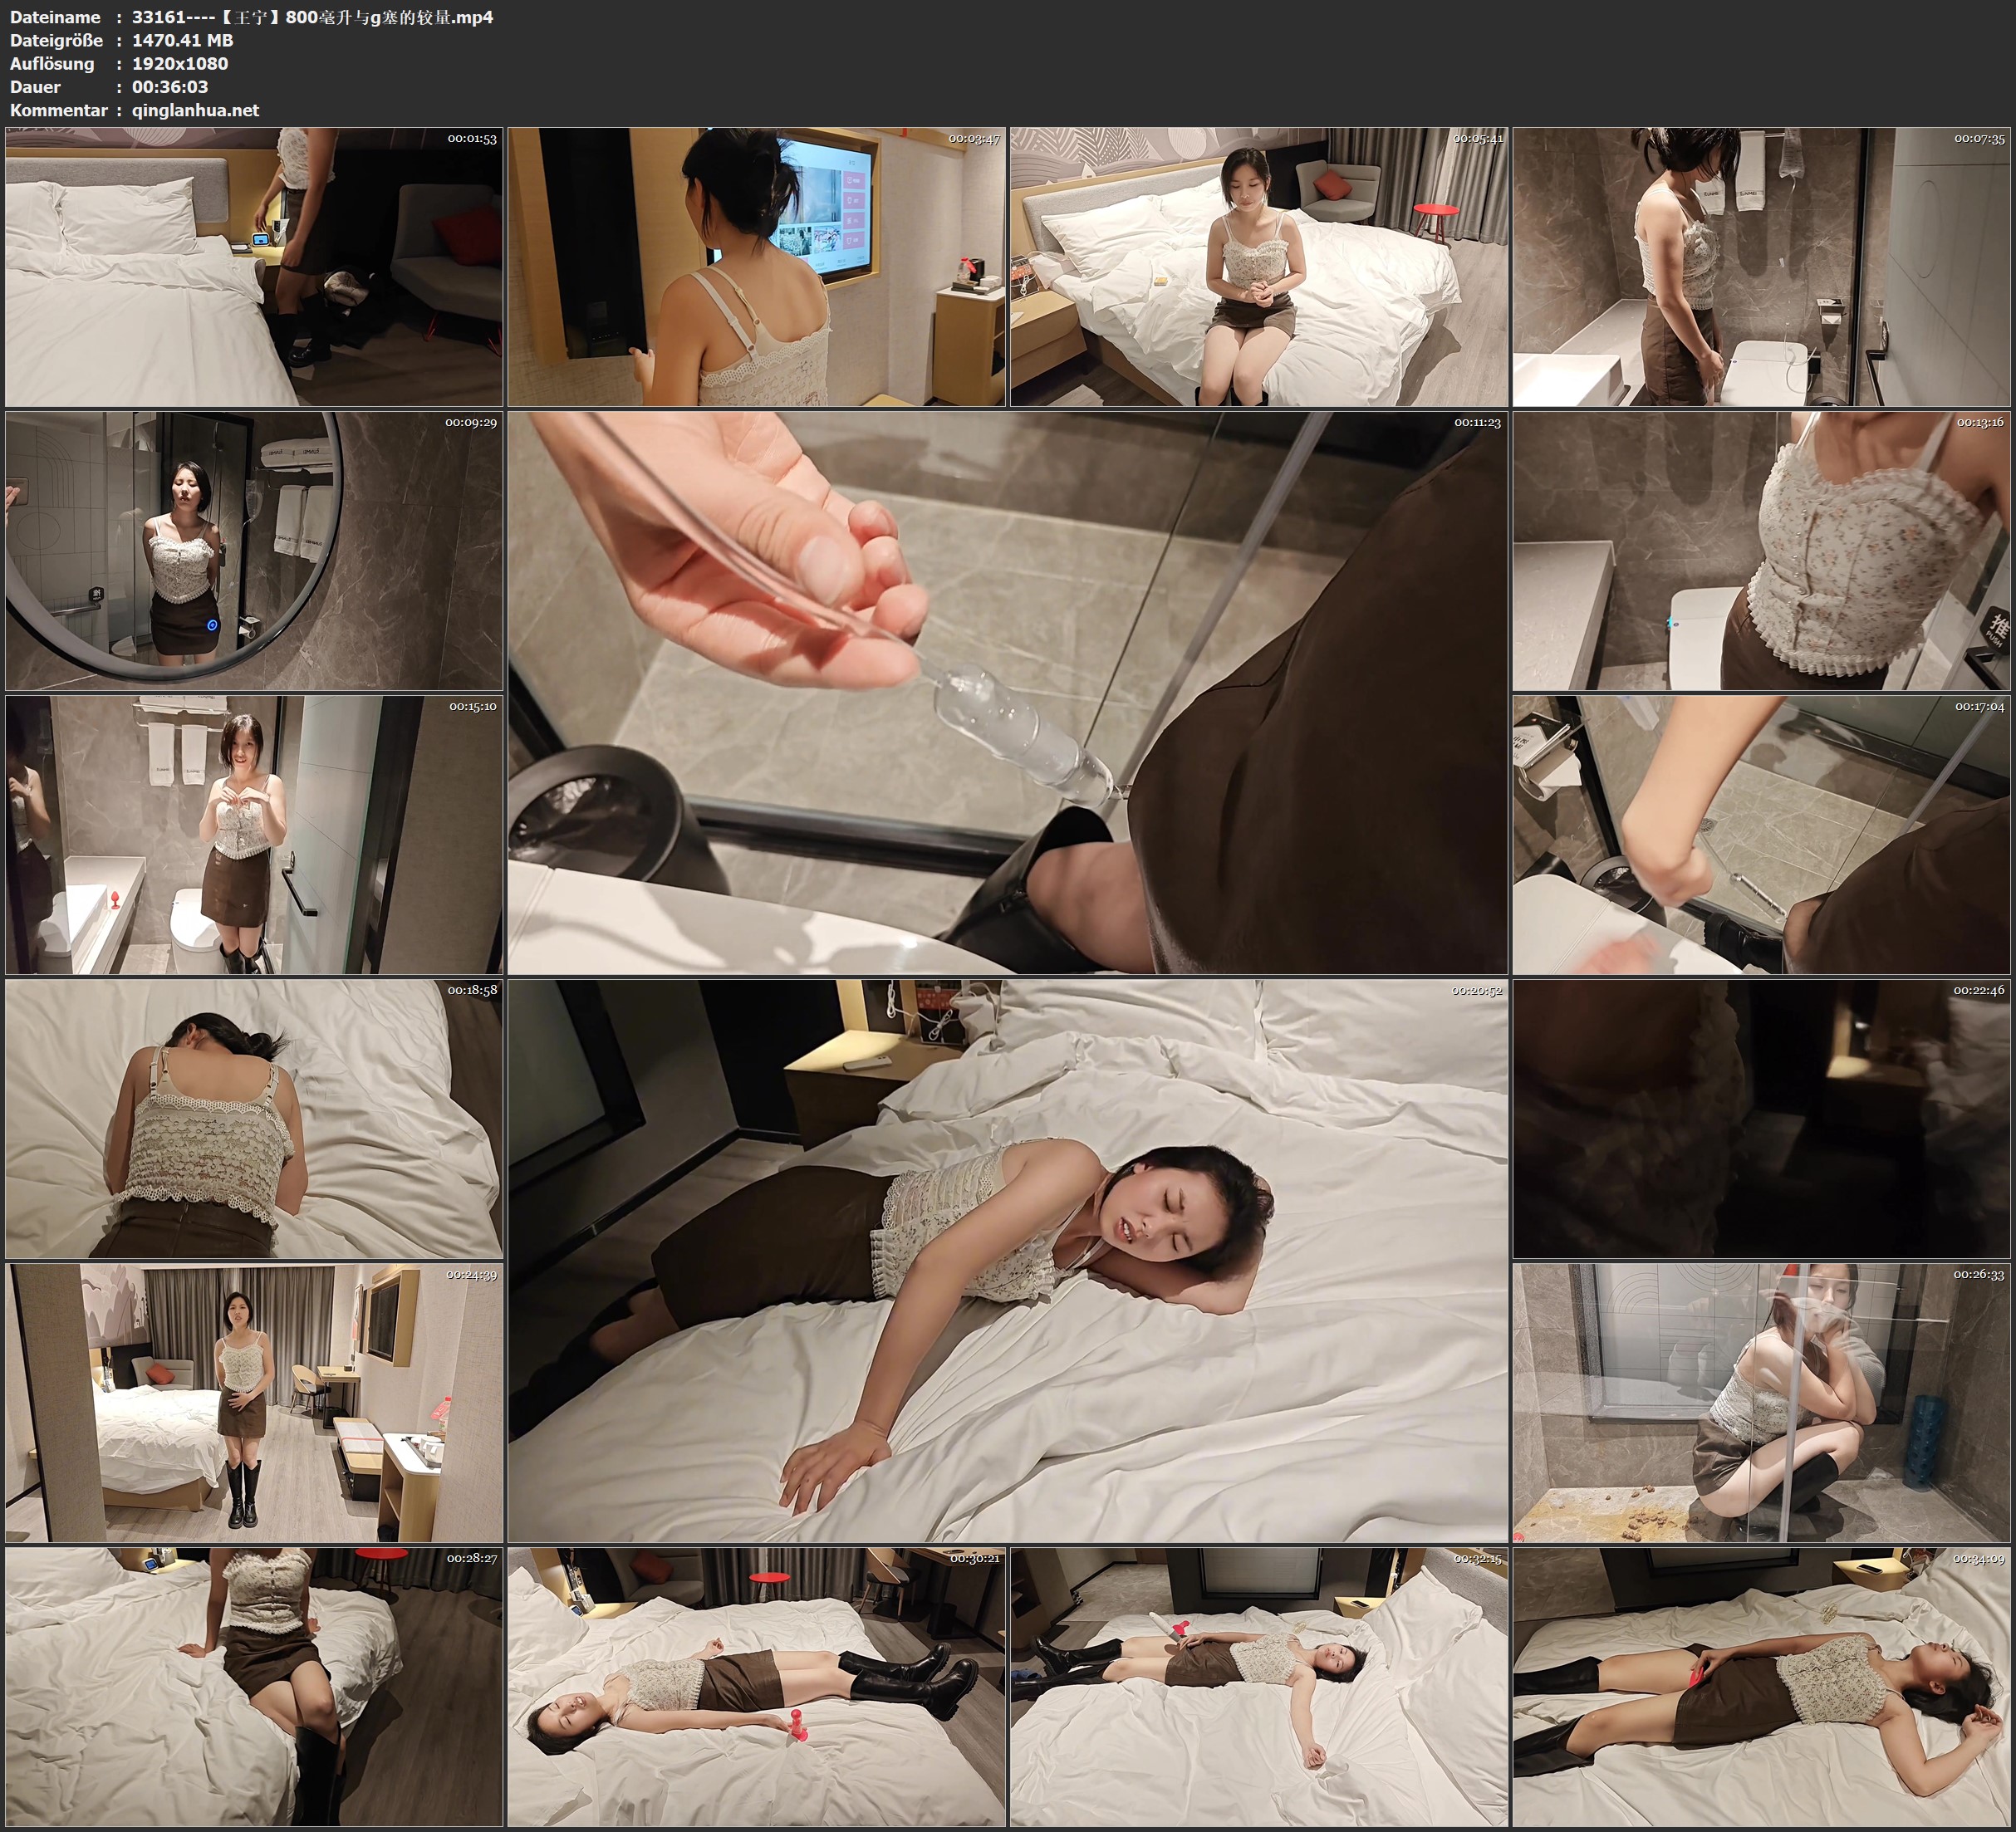Select the frame marked 00:30:21
The height and width of the screenshot is (1832, 2016).
click(x=756, y=1686)
